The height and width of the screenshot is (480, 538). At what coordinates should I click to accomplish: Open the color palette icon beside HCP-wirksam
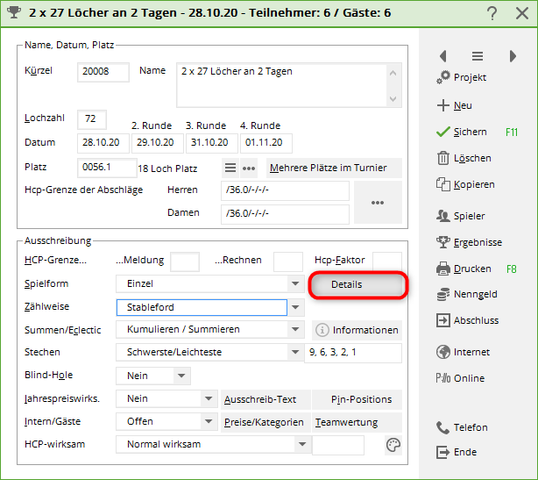(393, 445)
